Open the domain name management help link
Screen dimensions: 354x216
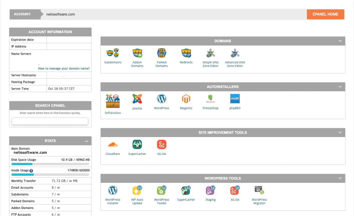[64, 68]
